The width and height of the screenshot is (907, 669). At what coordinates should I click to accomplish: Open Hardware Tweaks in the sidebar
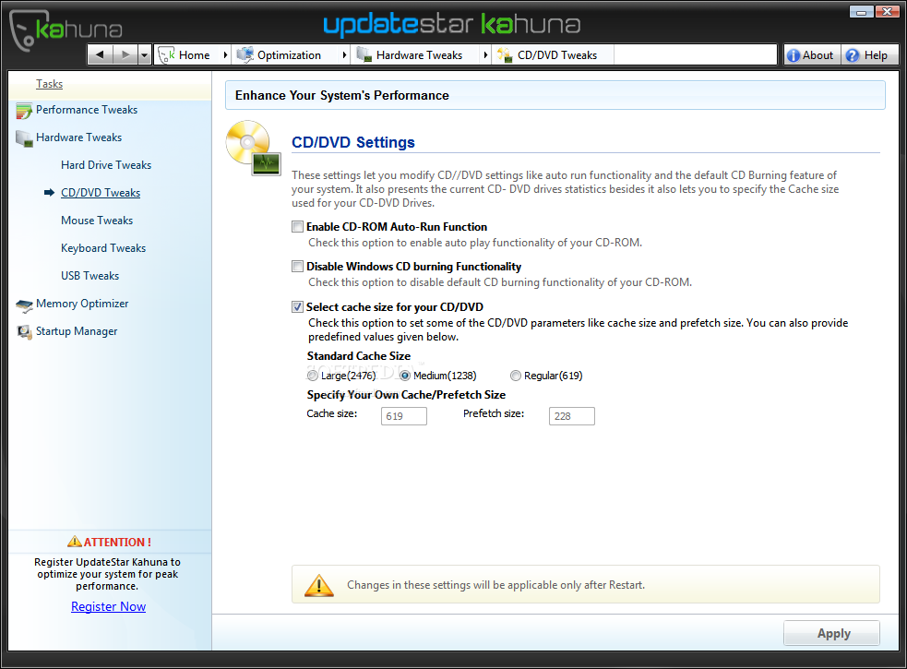78,137
